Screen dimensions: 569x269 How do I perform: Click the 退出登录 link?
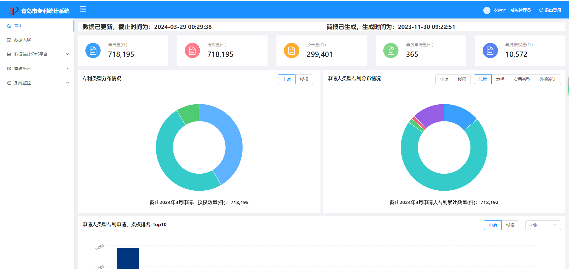[x=550, y=10]
